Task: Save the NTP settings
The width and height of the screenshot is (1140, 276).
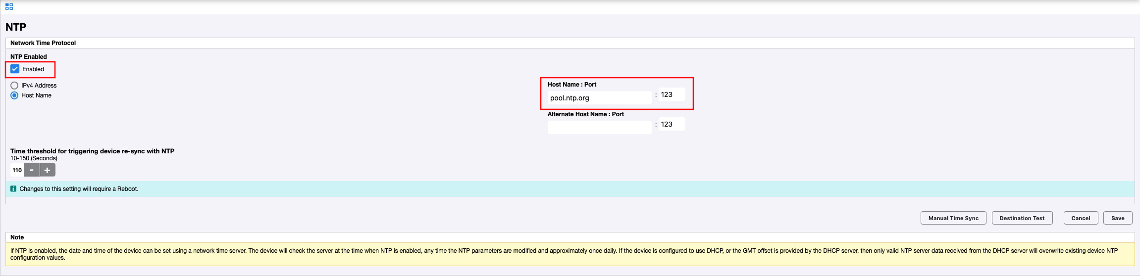Action: click(x=1118, y=218)
